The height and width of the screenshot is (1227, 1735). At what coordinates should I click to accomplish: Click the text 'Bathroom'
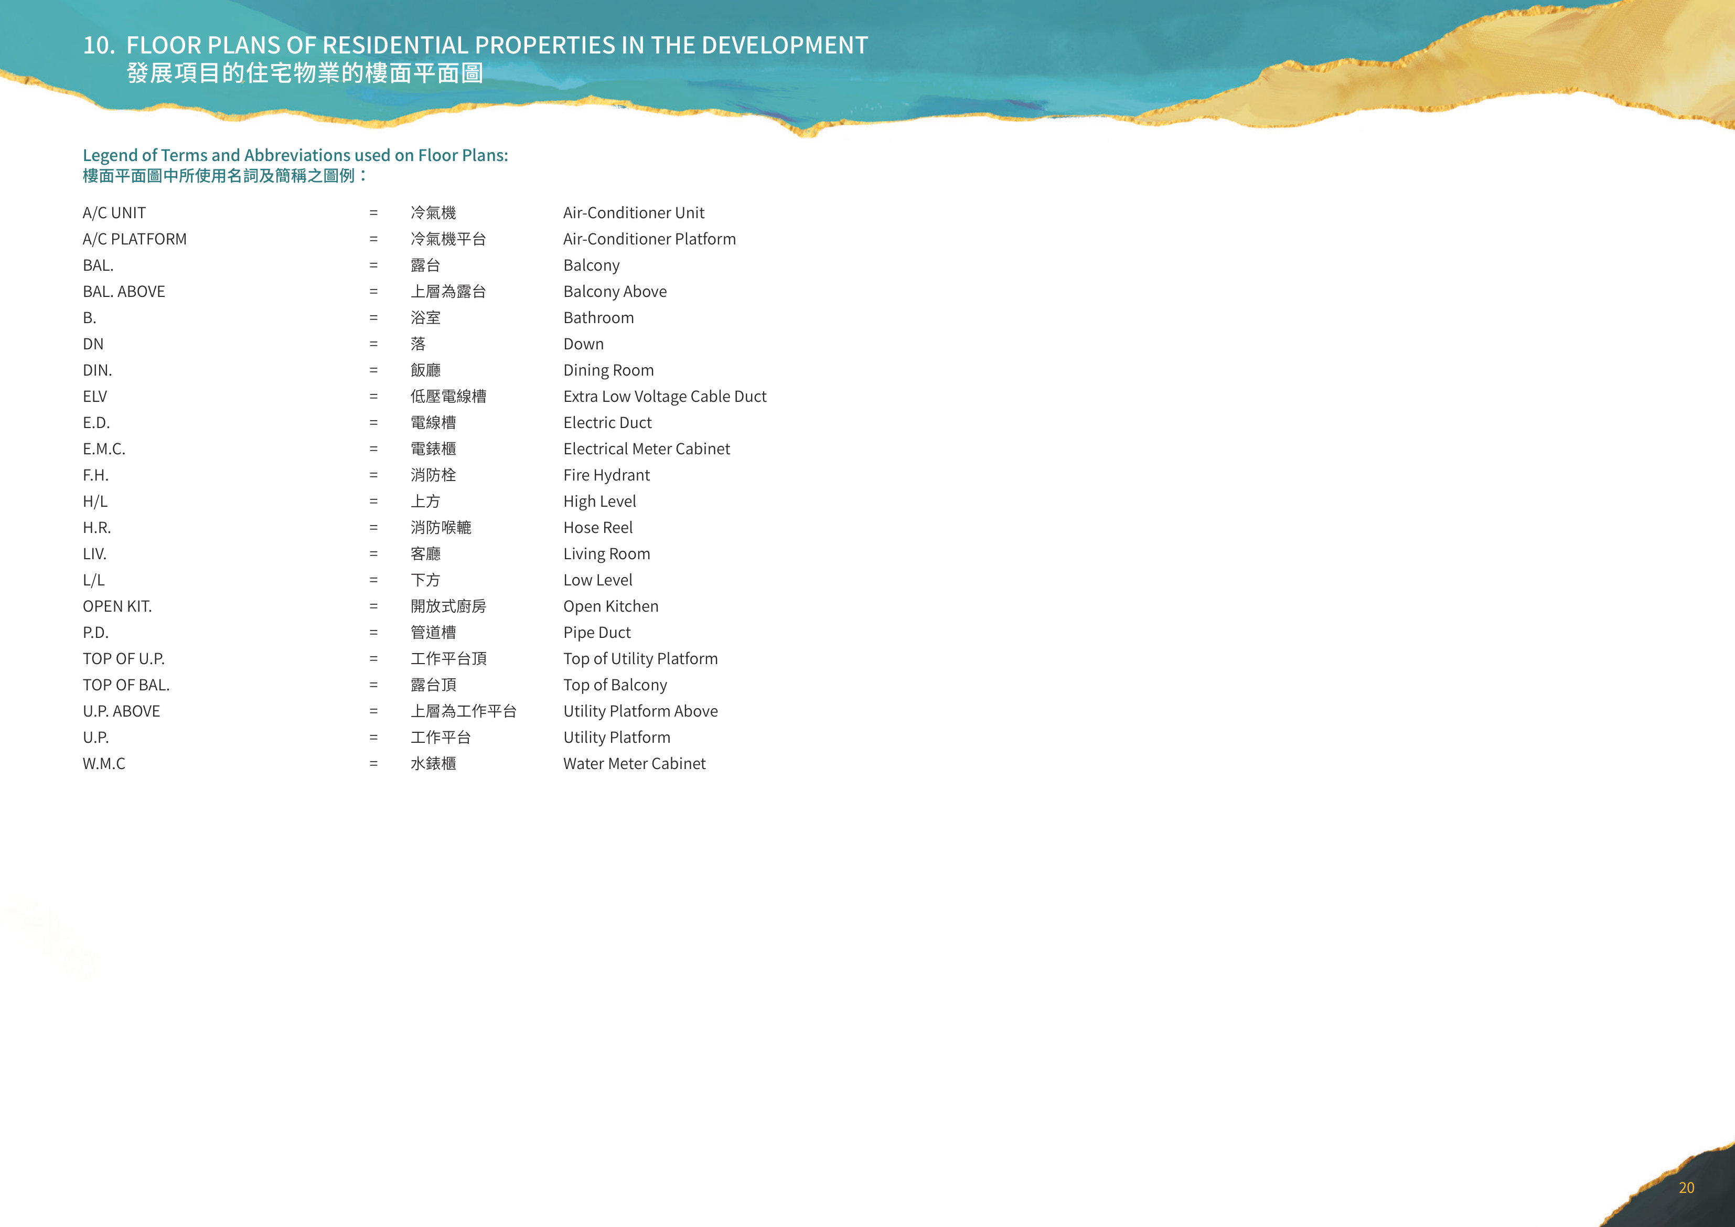coord(598,317)
